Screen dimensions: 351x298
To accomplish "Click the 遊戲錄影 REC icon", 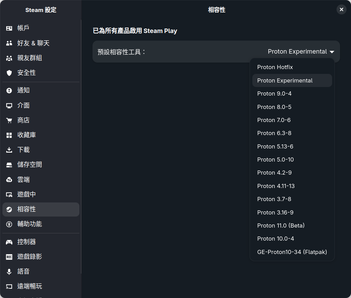I will pyautogui.click(x=9, y=257).
